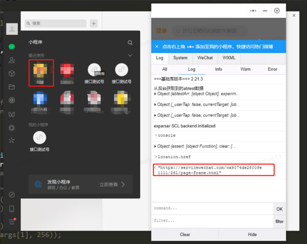
Task: Open the Moments aperture icon in sidebar
Action: tap(12, 100)
